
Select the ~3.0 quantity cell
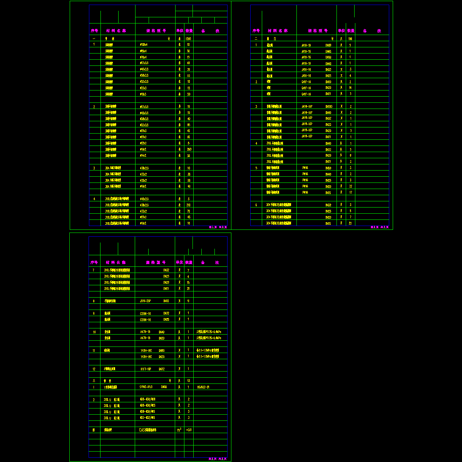click(189, 430)
